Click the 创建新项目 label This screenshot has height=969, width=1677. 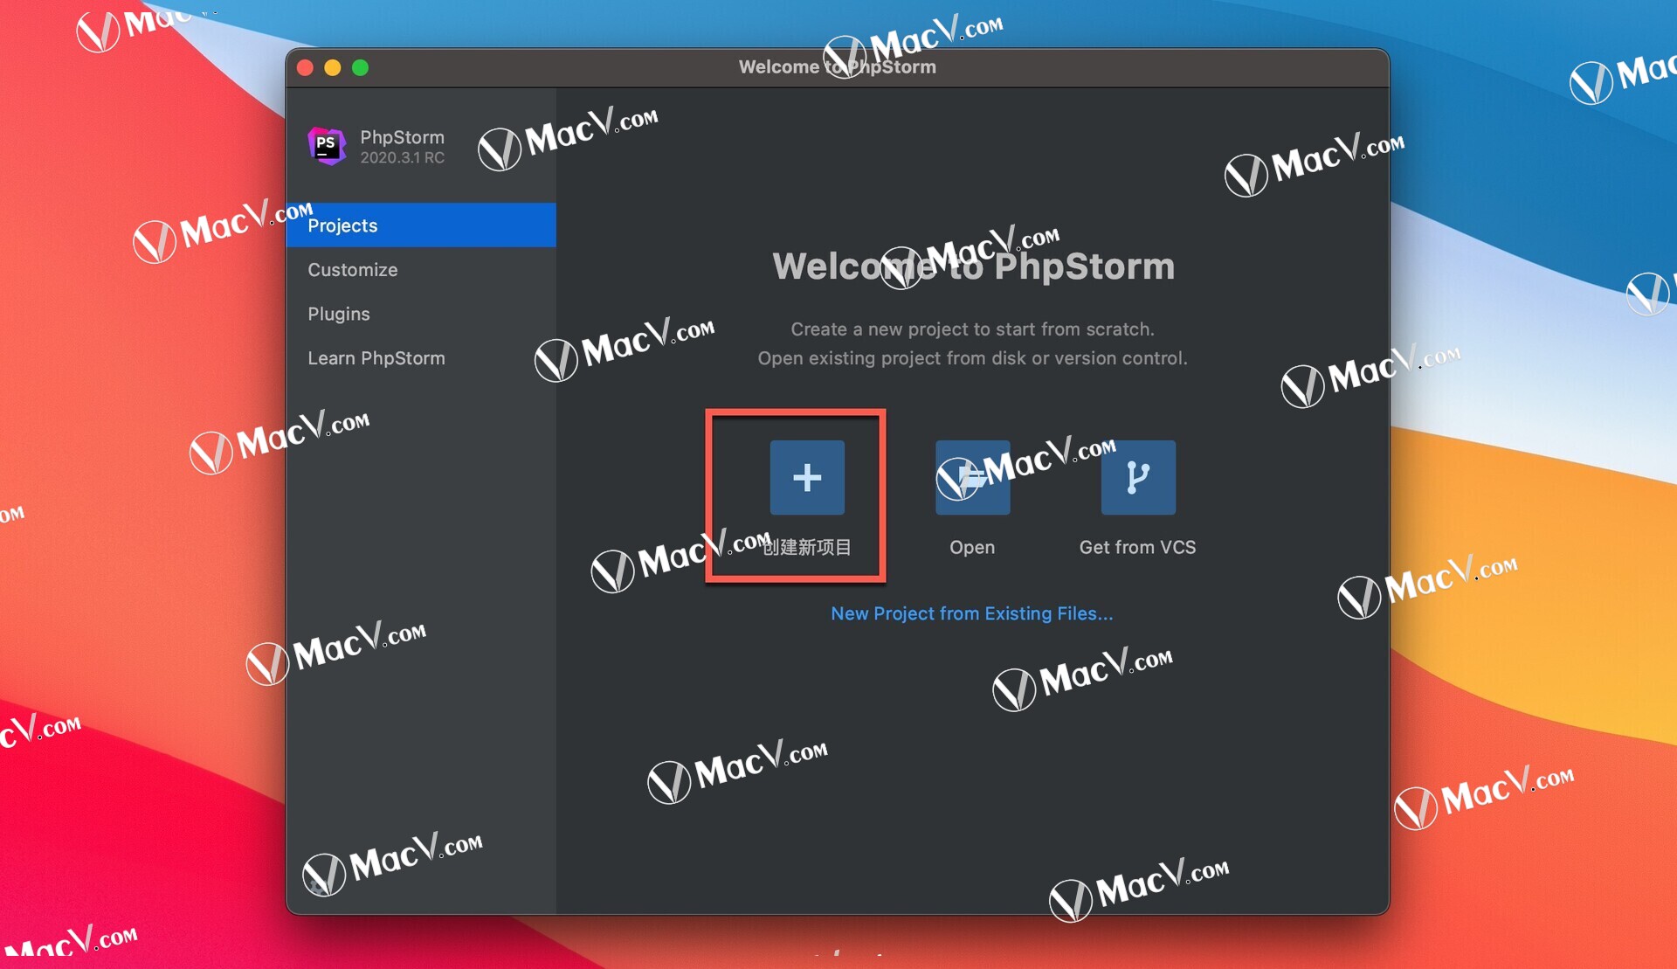[807, 547]
